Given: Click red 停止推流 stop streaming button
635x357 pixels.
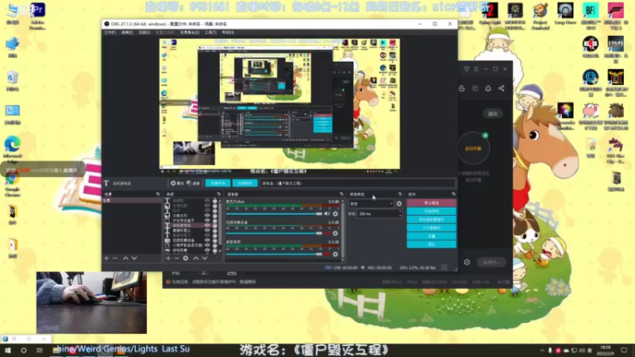Looking at the screenshot, I should 431,203.
